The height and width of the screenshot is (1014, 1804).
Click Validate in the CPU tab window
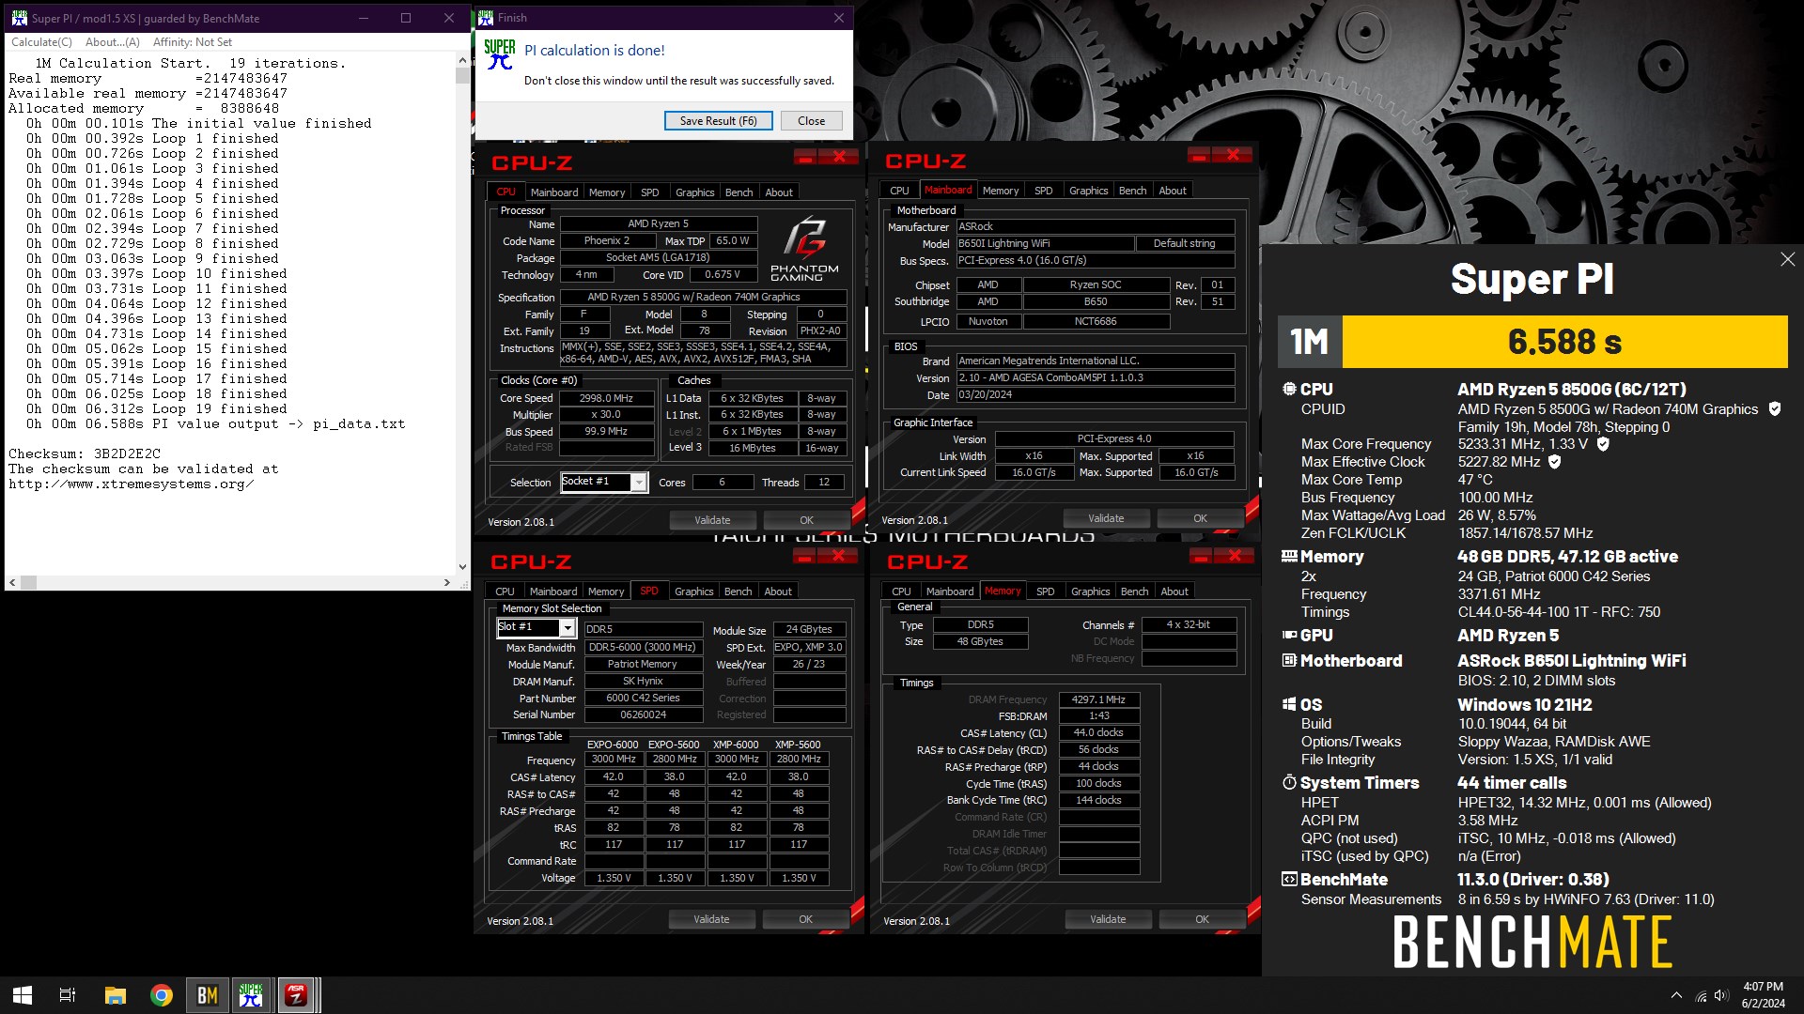point(712,520)
